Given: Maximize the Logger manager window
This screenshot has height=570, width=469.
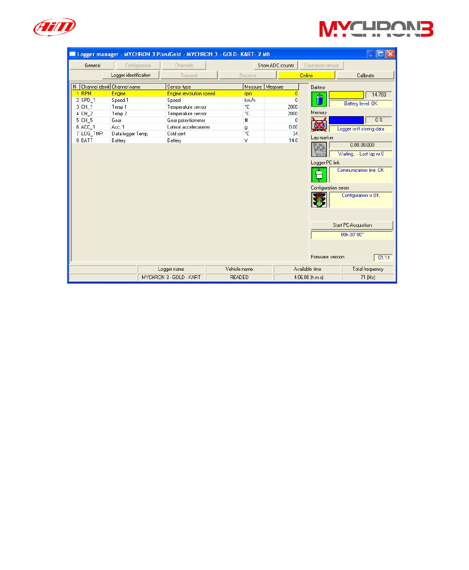Looking at the screenshot, I should pos(381,54).
